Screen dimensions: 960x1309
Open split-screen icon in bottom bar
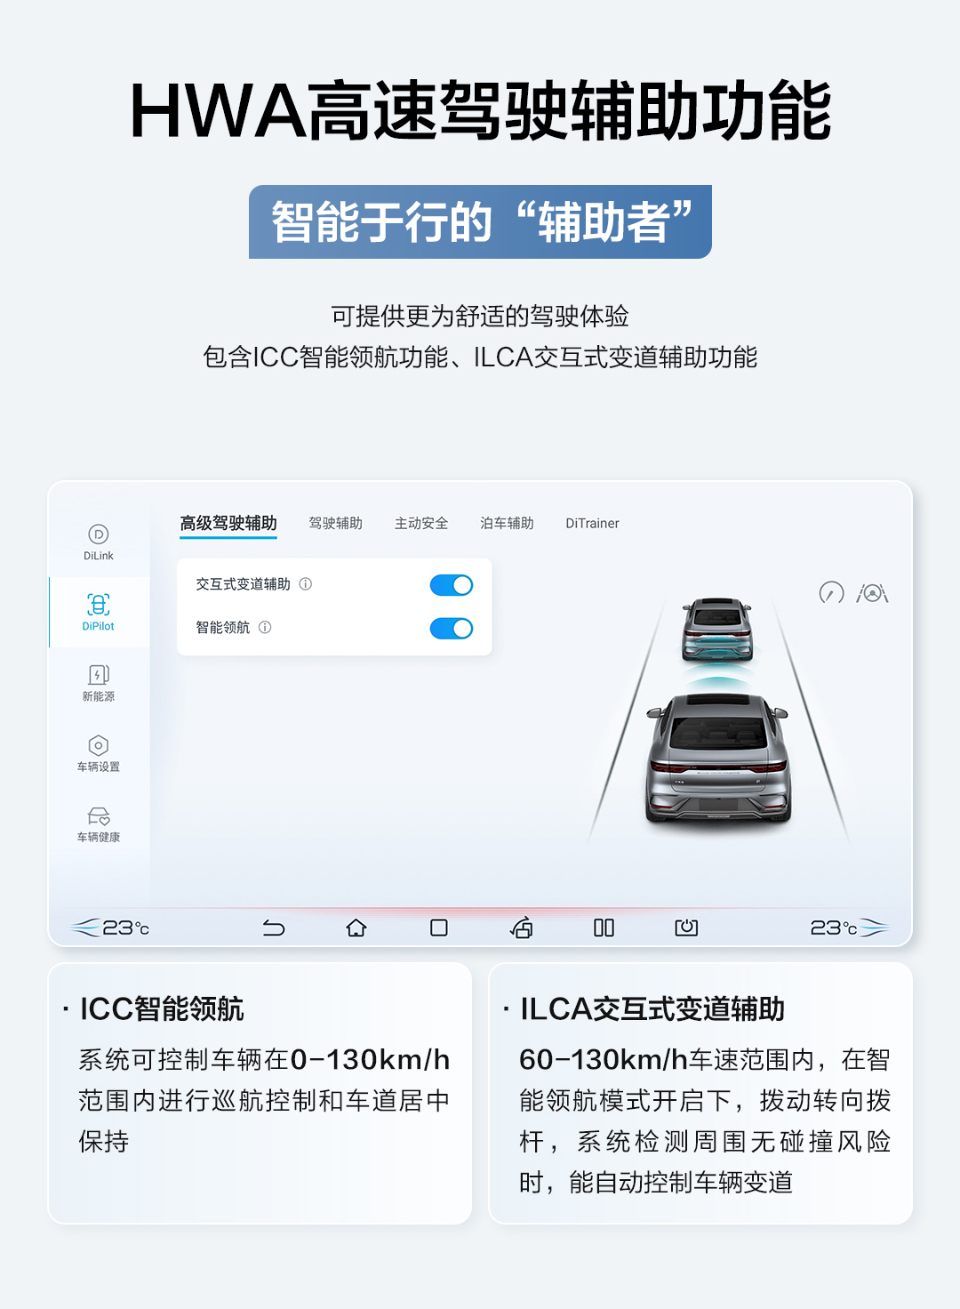tap(604, 928)
